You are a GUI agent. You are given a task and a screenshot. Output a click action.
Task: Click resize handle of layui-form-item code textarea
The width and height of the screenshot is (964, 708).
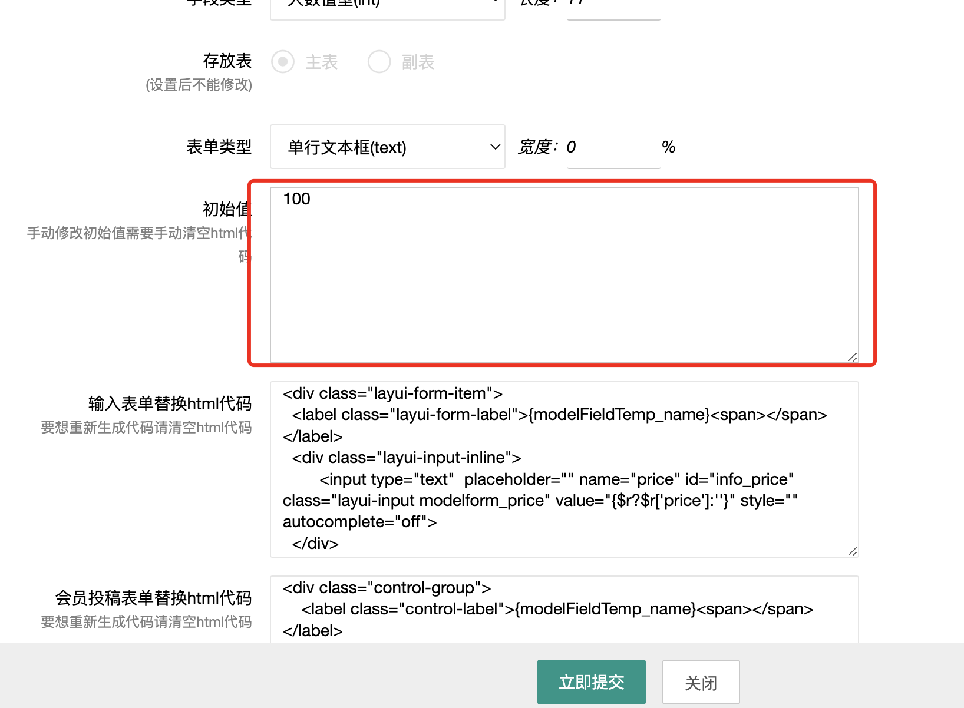click(852, 551)
